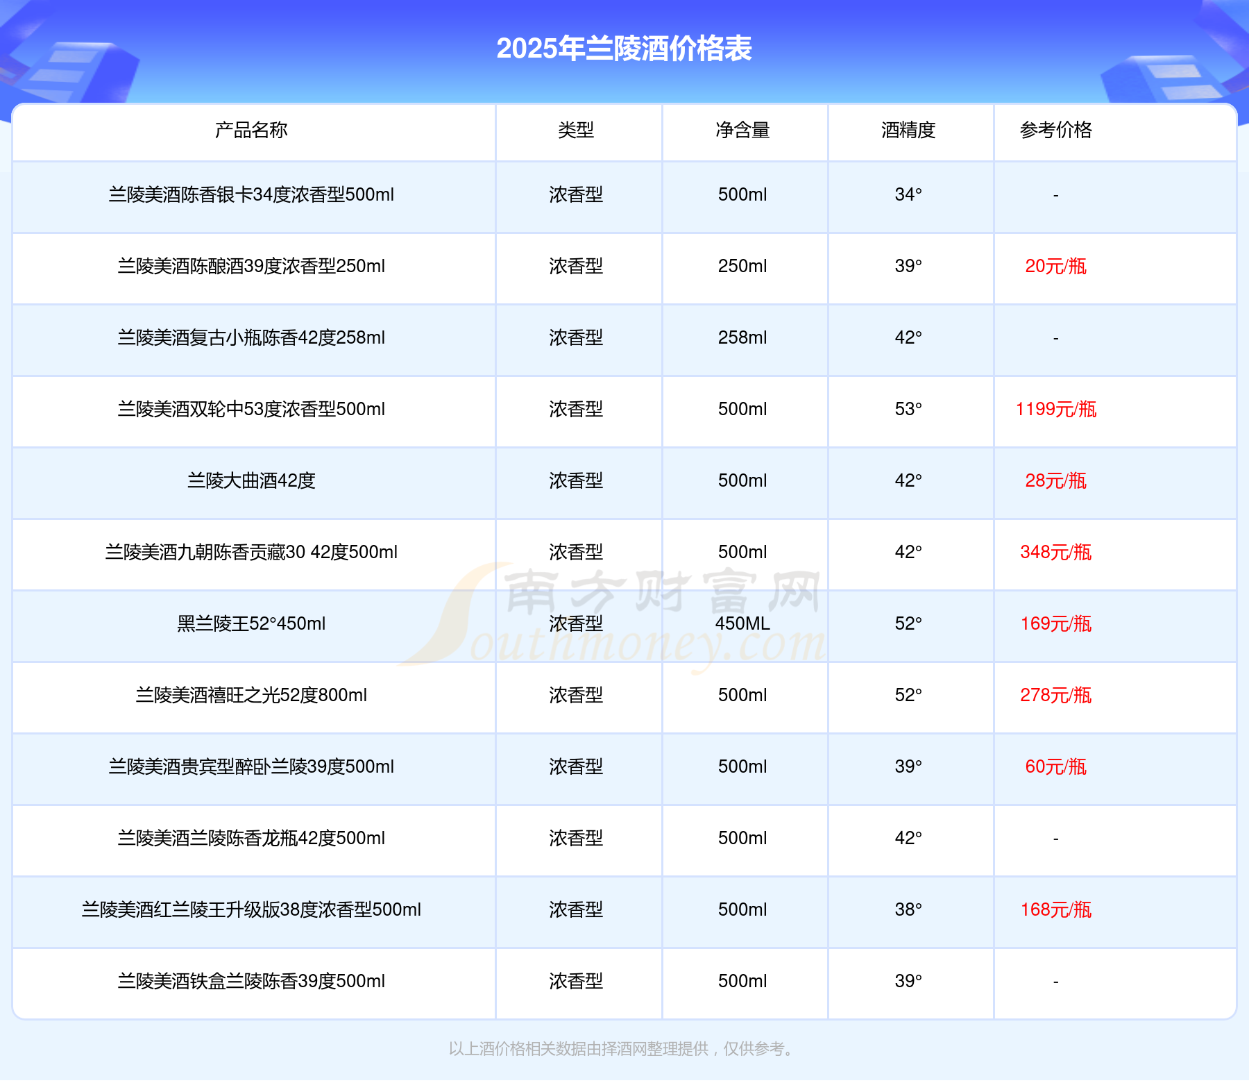This screenshot has width=1249, height=1083.
Task: Select 兰陵美酒双轮中53度浓香型500ml product name
Action: tap(251, 409)
